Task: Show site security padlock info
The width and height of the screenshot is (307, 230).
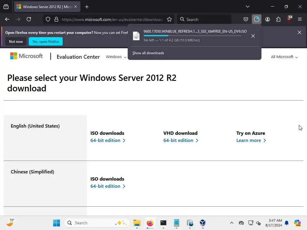Action: point(56,19)
